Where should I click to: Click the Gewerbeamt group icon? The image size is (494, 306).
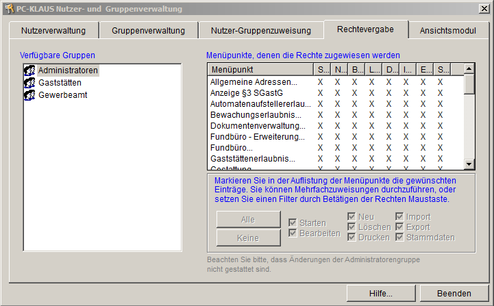[x=29, y=95]
